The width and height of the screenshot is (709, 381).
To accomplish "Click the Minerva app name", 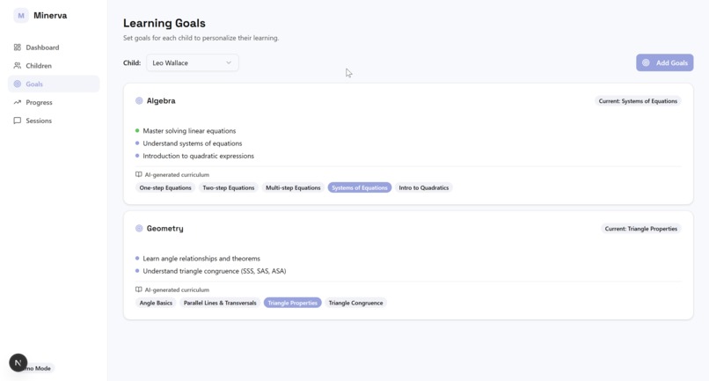I will 50,15.
